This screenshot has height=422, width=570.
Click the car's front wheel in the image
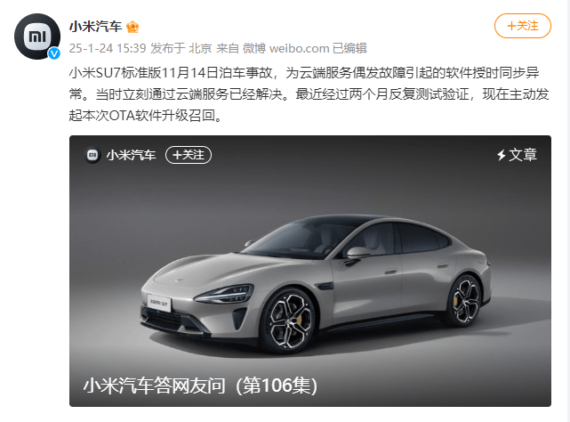click(x=289, y=321)
